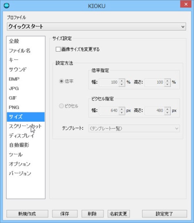
Task: Select JPG in the settings list
Action: tap(26, 88)
